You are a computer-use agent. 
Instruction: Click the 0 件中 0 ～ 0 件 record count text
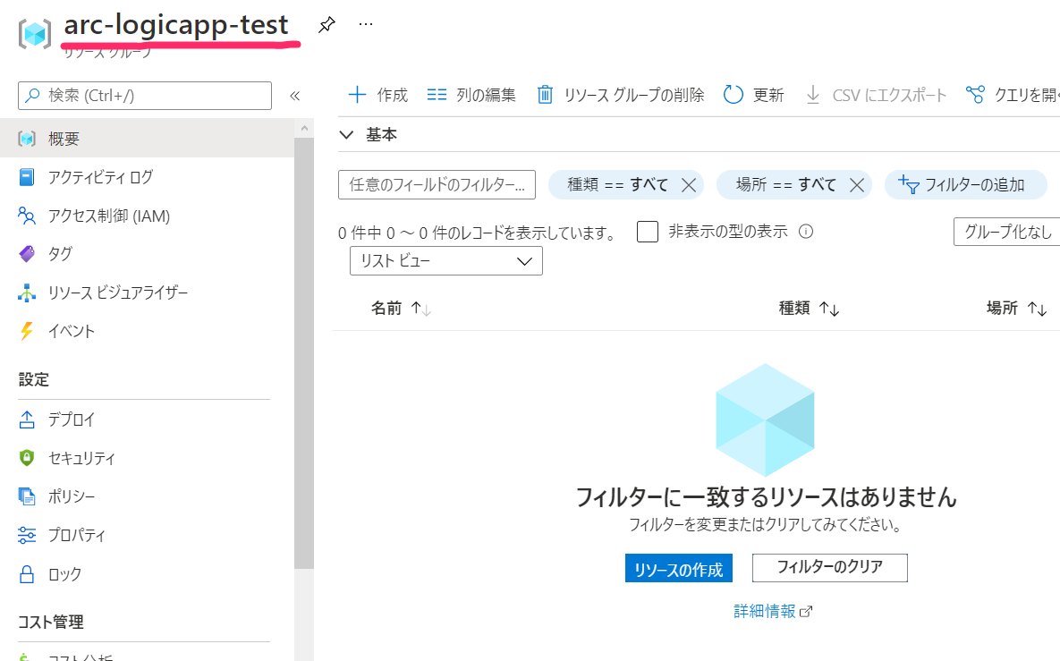tap(478, 233)
